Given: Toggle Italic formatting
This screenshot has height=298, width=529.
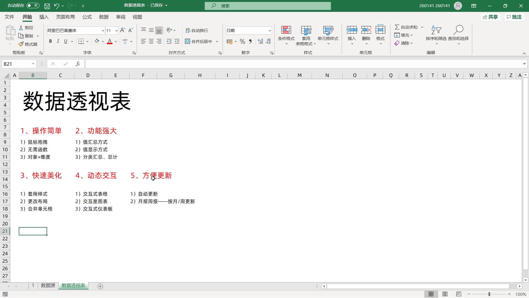Looking at the screenshot, I should pyautogui.click(x=58, y=41).
